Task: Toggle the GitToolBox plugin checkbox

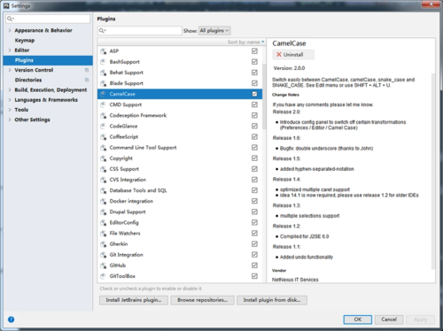Action: point(254,276)
